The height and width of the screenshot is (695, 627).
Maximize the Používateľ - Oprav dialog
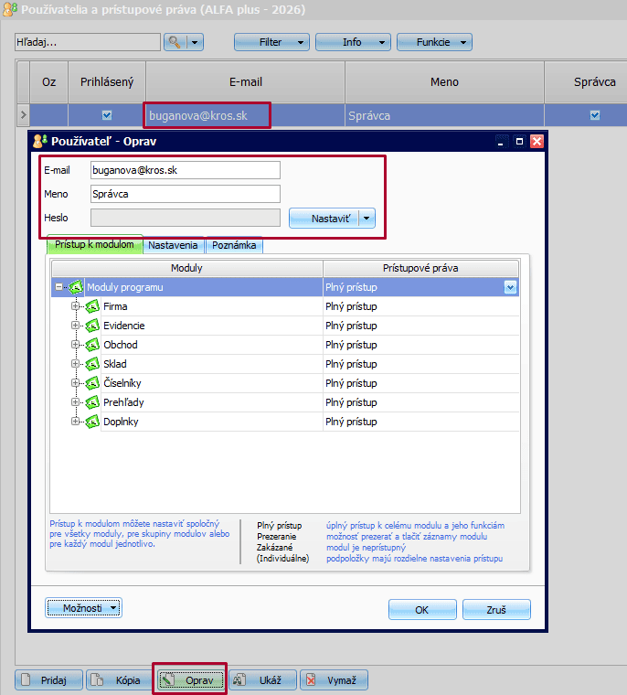coord(519,142)
